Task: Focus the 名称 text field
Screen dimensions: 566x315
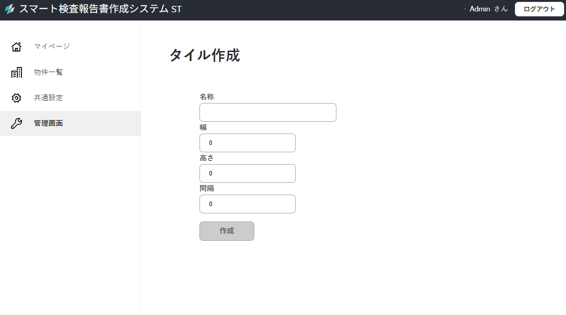Action: point(267,113)
